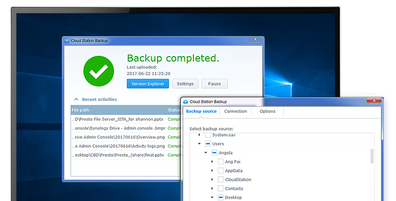Click the Ang Pai folder label
This screenshot has width=396, height=201.
point(233,162)
